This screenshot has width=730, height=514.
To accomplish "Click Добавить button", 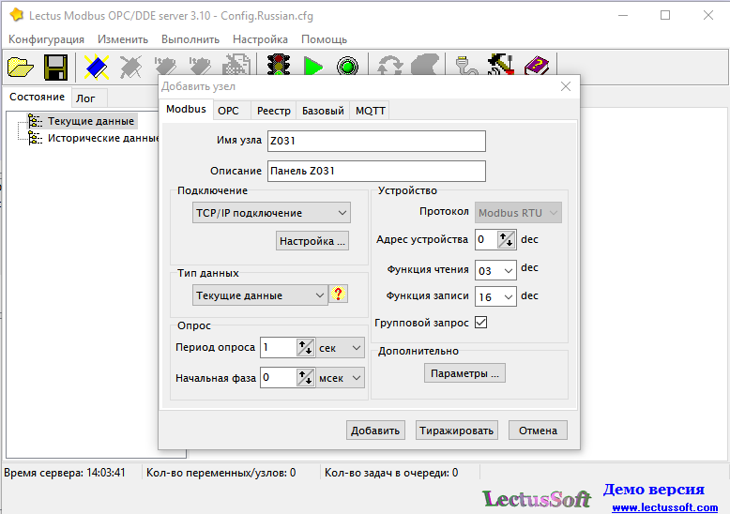I will (x=375, y=431).
